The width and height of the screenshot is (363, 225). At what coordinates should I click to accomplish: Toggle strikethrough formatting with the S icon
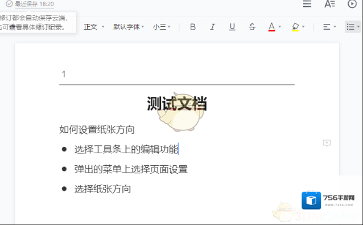[x=252, y=27]
